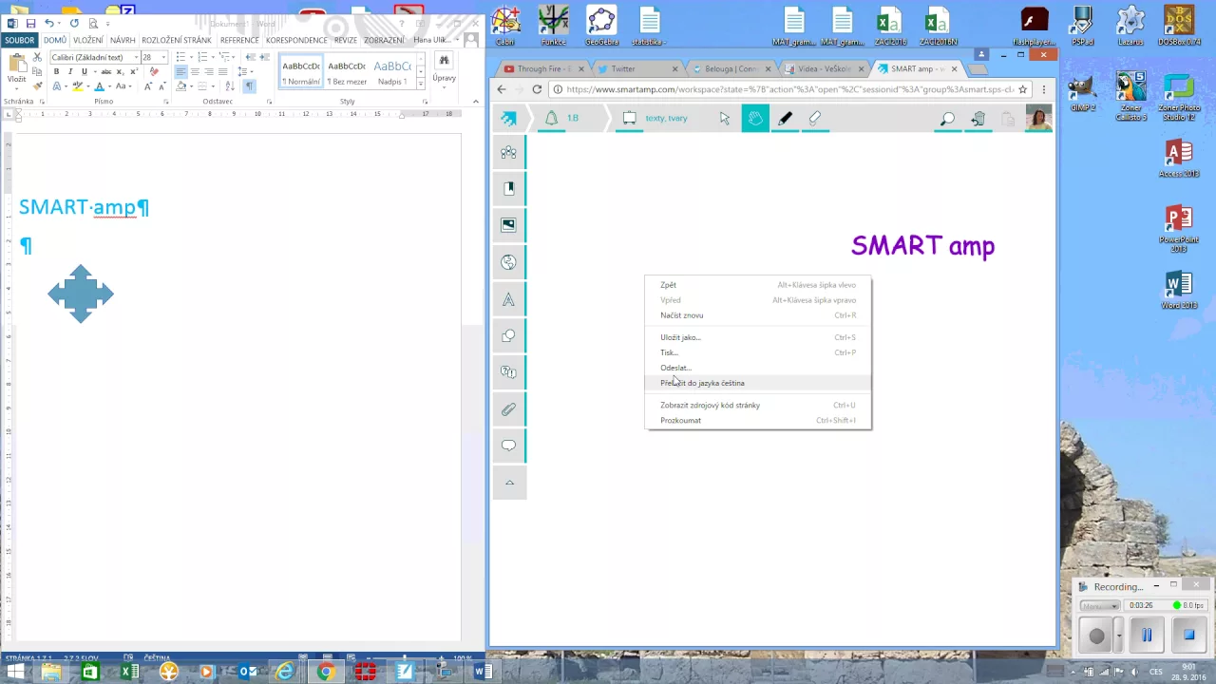
Task: Select the eraser tool in SMART amp
Action: coord(814,119)
